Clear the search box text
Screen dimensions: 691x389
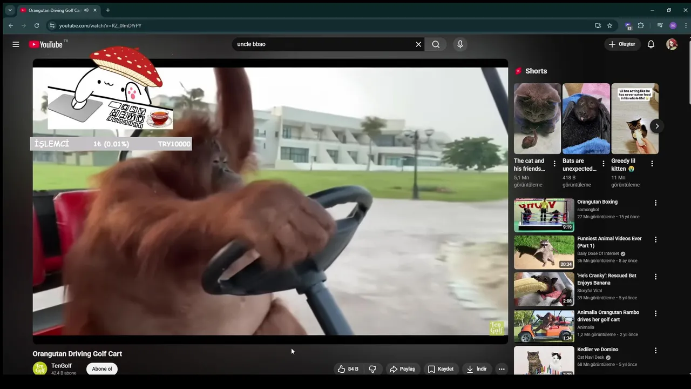(x=418, y=44)
